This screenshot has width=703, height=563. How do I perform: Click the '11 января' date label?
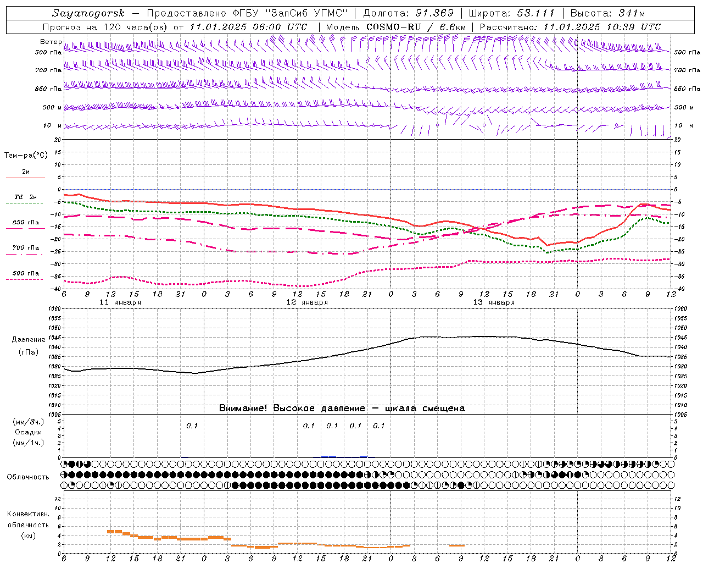click(120, 302)
